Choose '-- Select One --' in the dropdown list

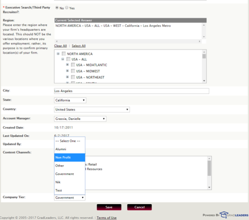click(x=69, y=141)
